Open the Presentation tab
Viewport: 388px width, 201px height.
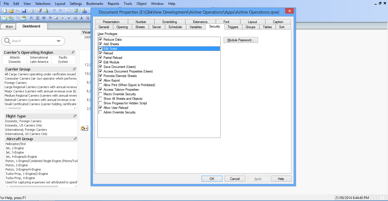[111, 22]
